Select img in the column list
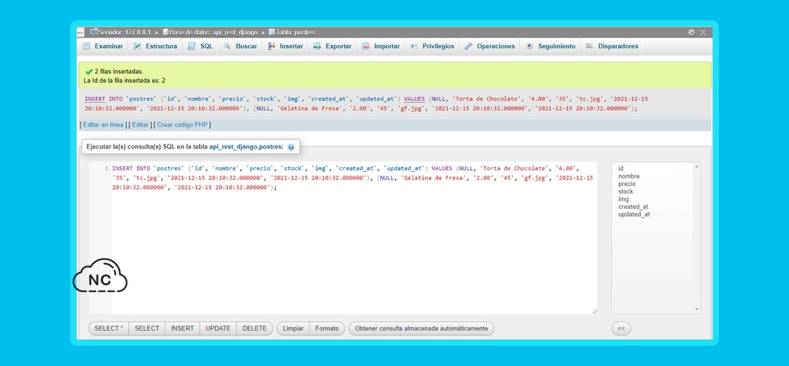The width and height of the screenshot is (789, 366). 624,199
